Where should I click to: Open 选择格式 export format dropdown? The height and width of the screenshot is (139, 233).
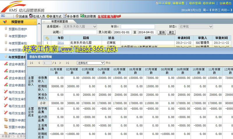click(x=91, y=63)
